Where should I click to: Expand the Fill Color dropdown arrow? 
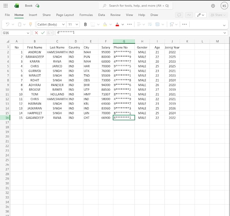click(111, 24)
